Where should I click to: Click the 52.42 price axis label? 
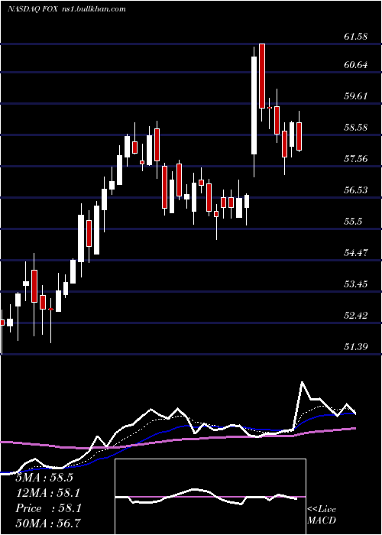[356, 315]
